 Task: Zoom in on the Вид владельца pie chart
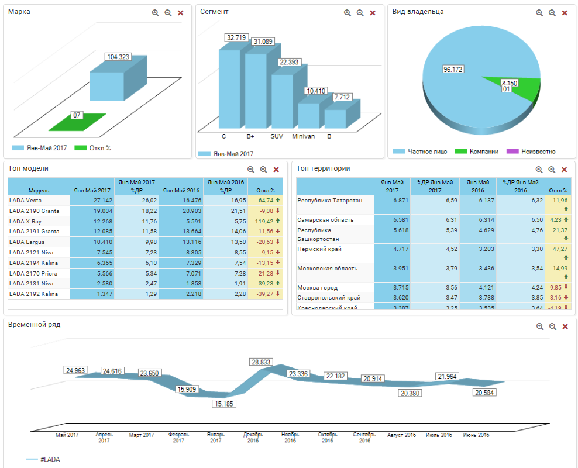(539, 13)
